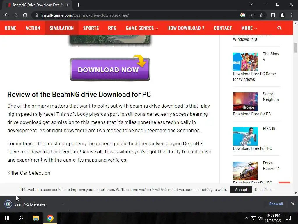The height and width of the screenshot is (224, 298).
Task: Open Secret Neighbor thumbnail
Action: click(245, 102)
